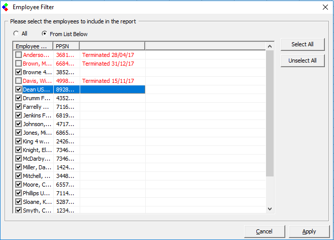Uncheck the Browne 4 employee checkbox
This screenshot has width=334, height=240.
tap(18, 72)
